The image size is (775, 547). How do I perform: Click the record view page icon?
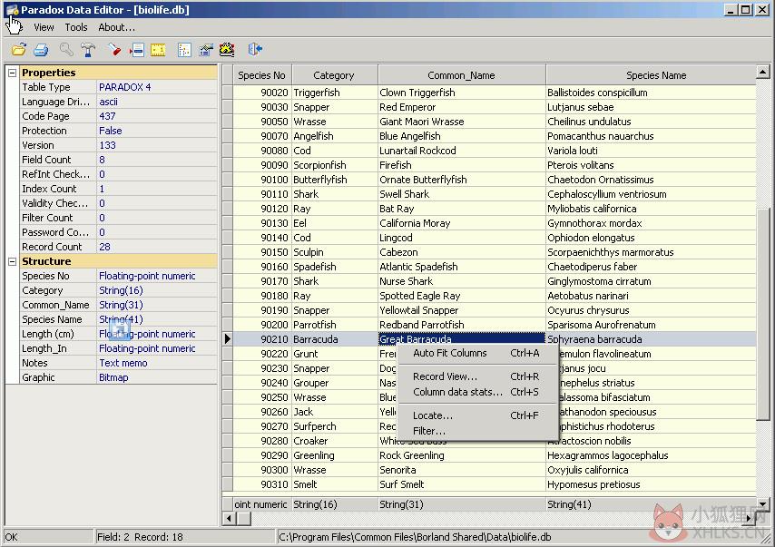(137, 49)
